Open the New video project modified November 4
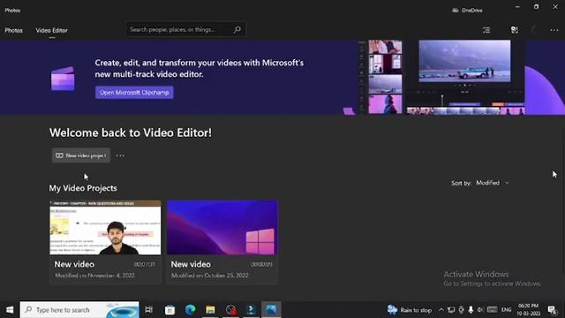The image size is (565, 318). (105, 242)
